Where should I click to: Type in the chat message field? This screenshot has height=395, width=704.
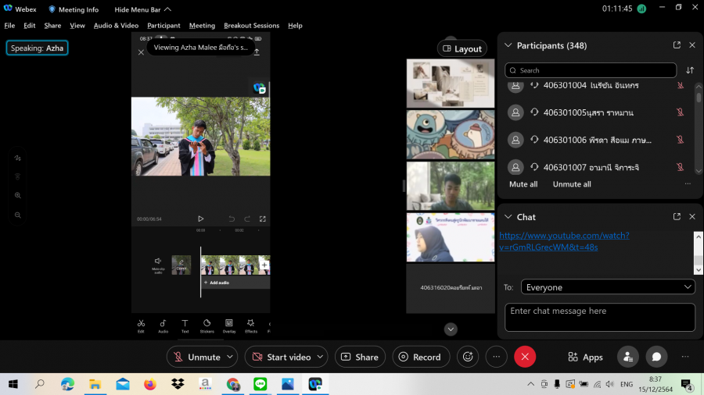pyautogui.click(x=599, y=317)
